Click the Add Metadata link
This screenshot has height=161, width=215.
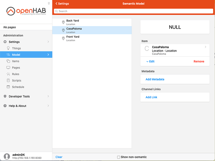155,79
